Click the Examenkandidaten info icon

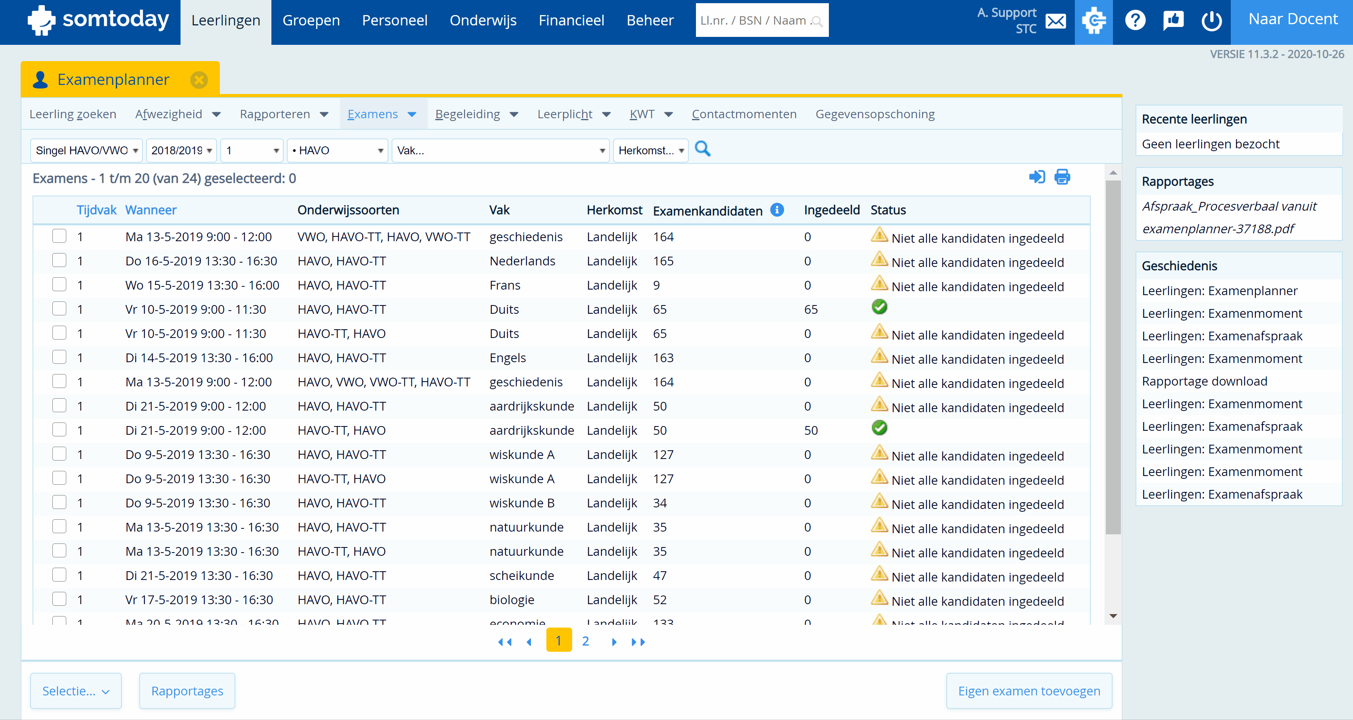[x=777, y=210]
